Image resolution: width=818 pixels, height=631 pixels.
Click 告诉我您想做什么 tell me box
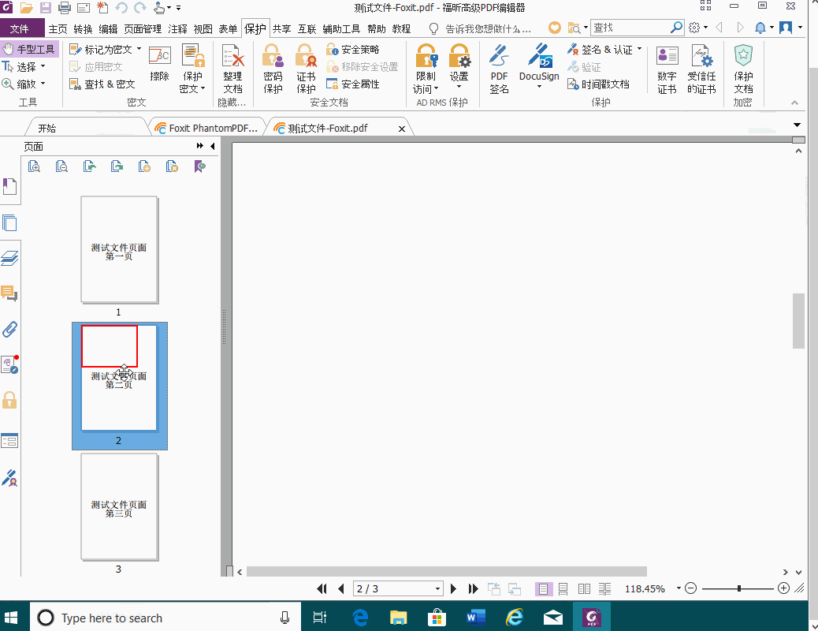point(488,28)
